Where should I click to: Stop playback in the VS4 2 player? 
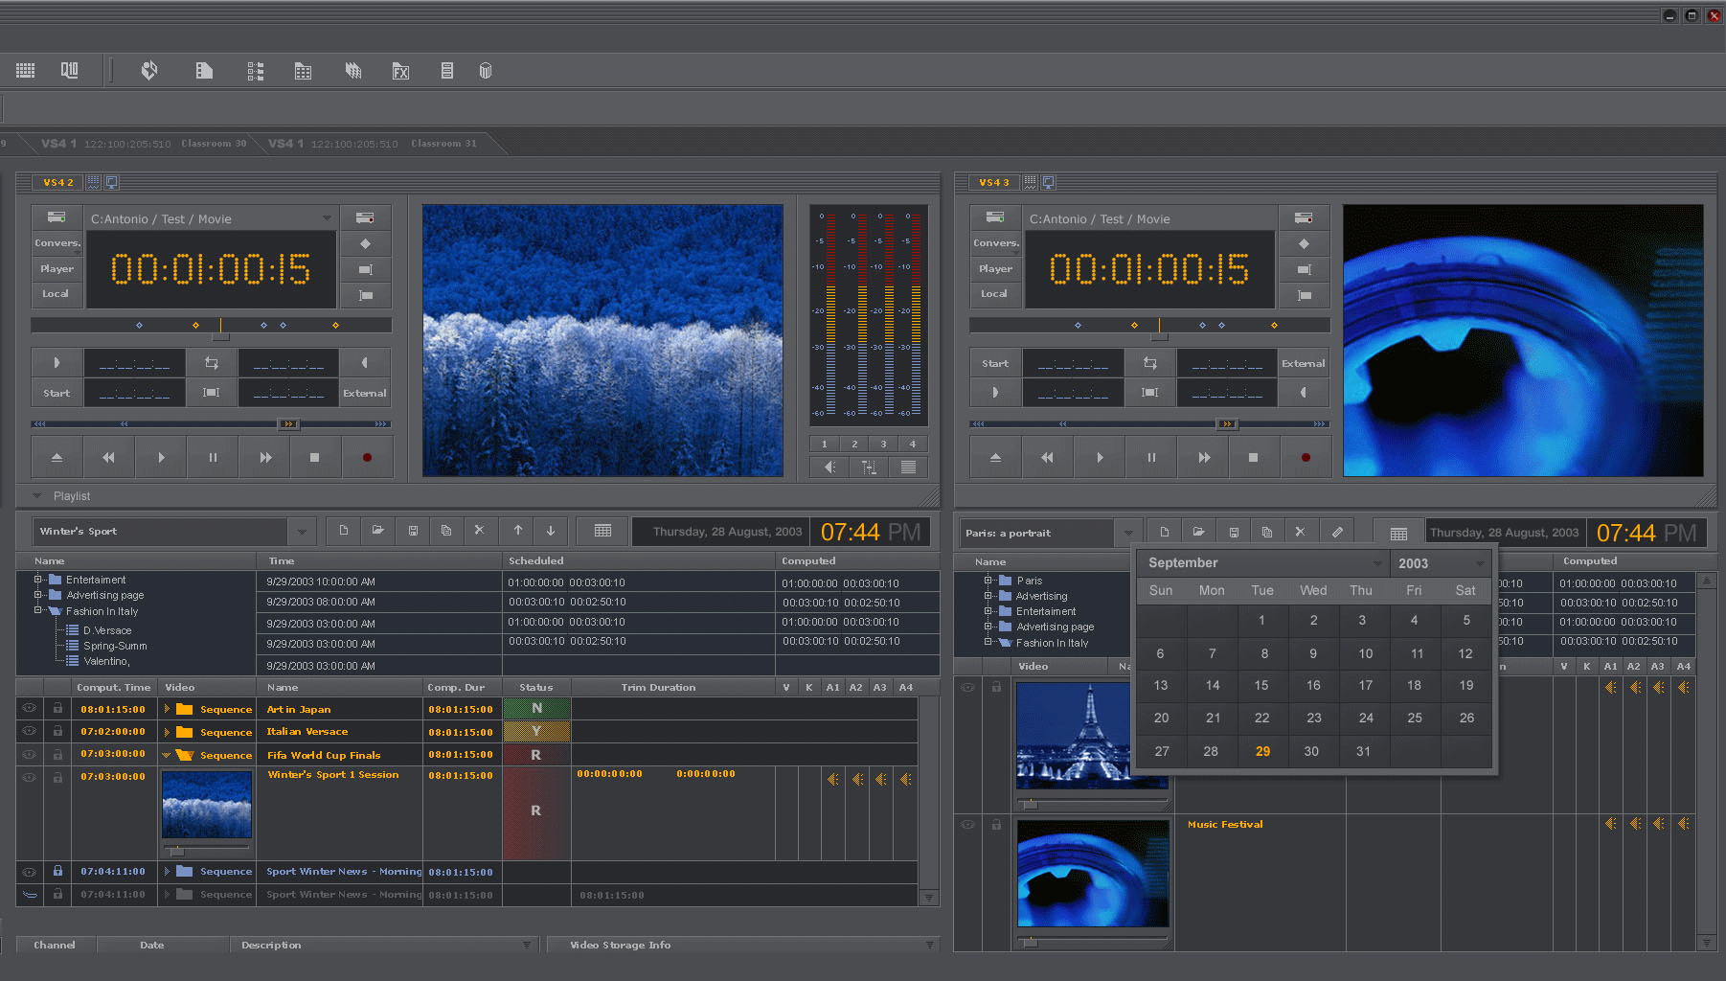coord(314,457)
